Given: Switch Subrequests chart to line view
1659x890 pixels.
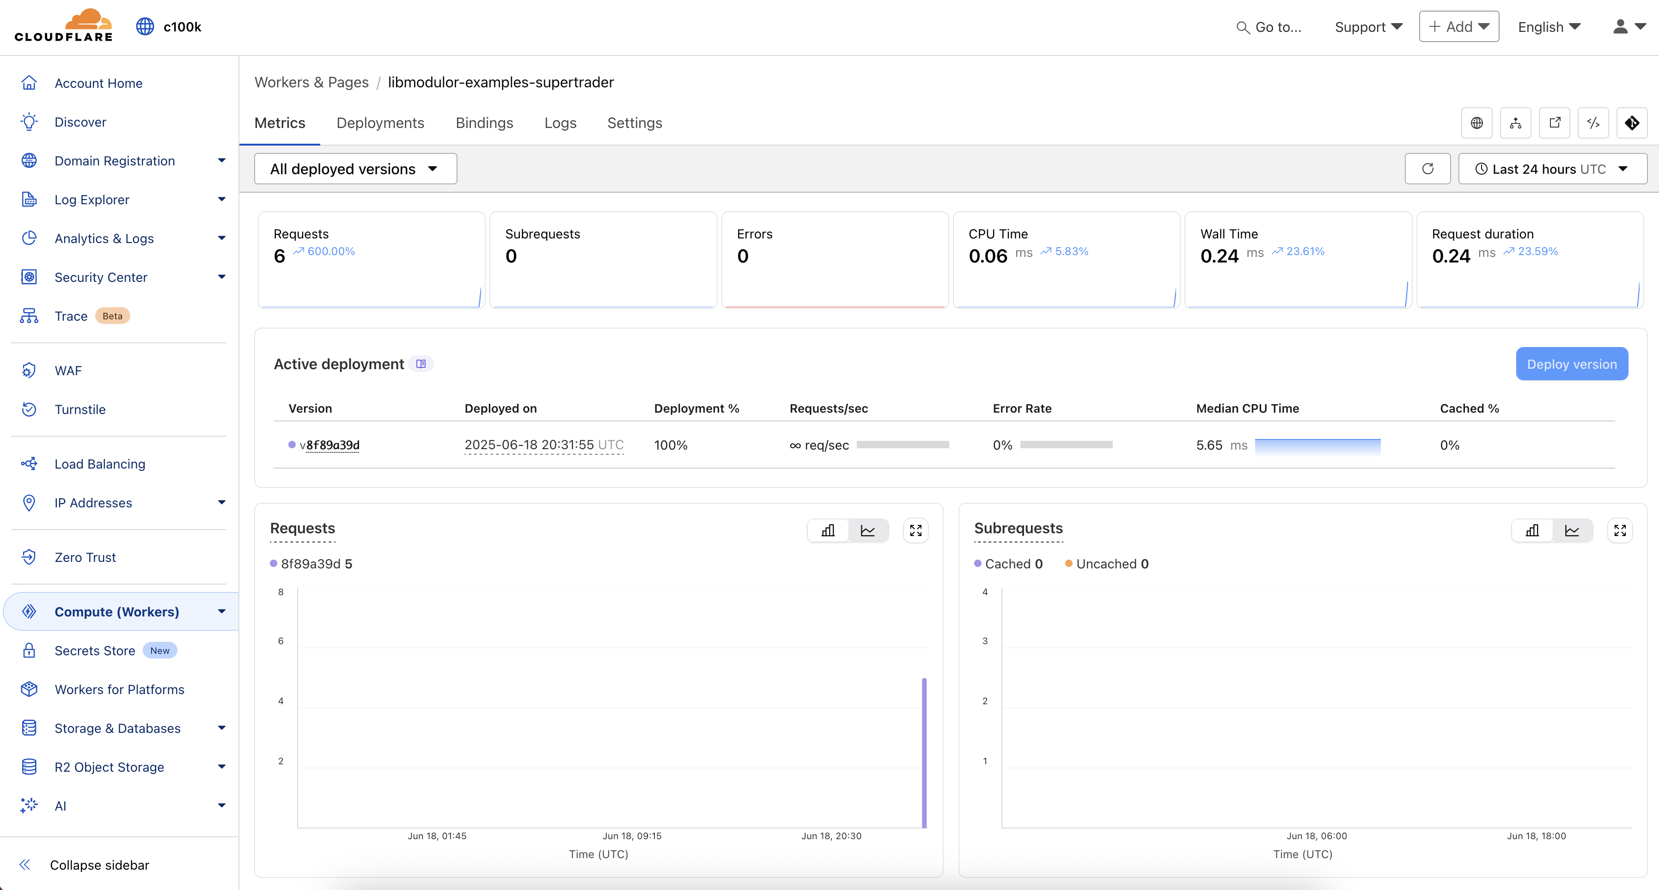Looking at the screenshot, I should point(1572,530).
